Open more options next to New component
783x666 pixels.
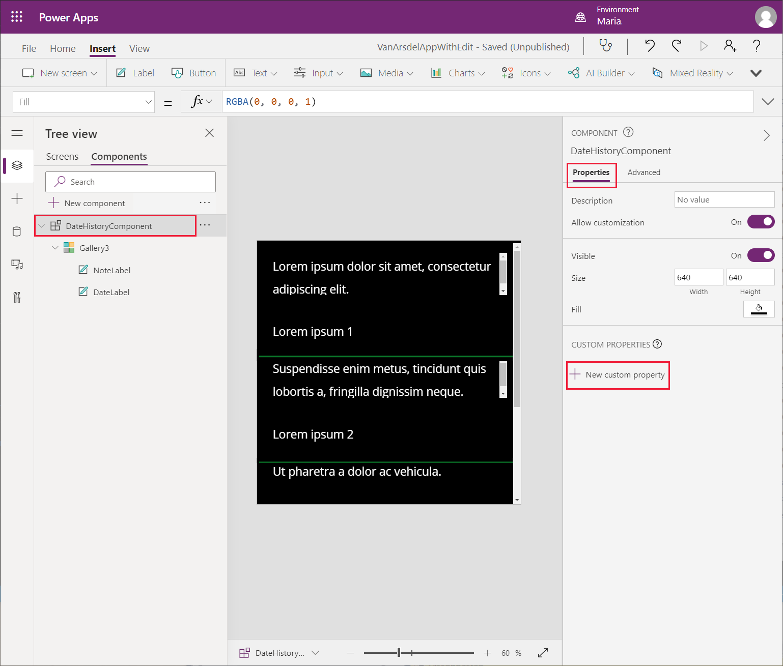(205, 202)
